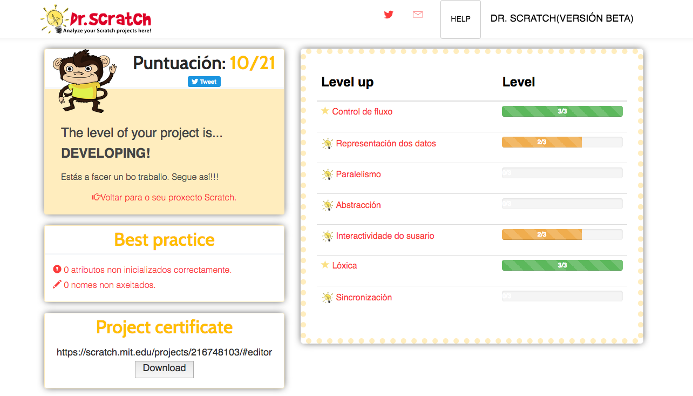
Task: Click the email envelope icon
Action: (418, 15)
